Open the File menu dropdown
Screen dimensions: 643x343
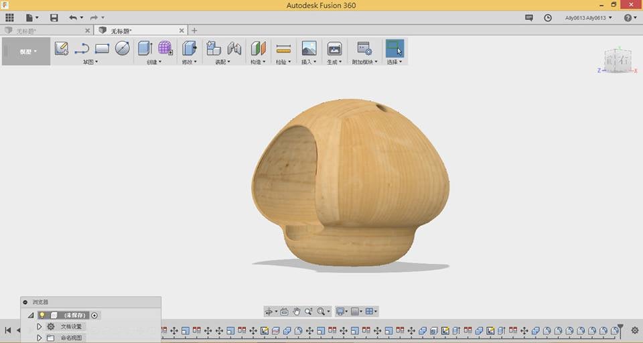32,17
